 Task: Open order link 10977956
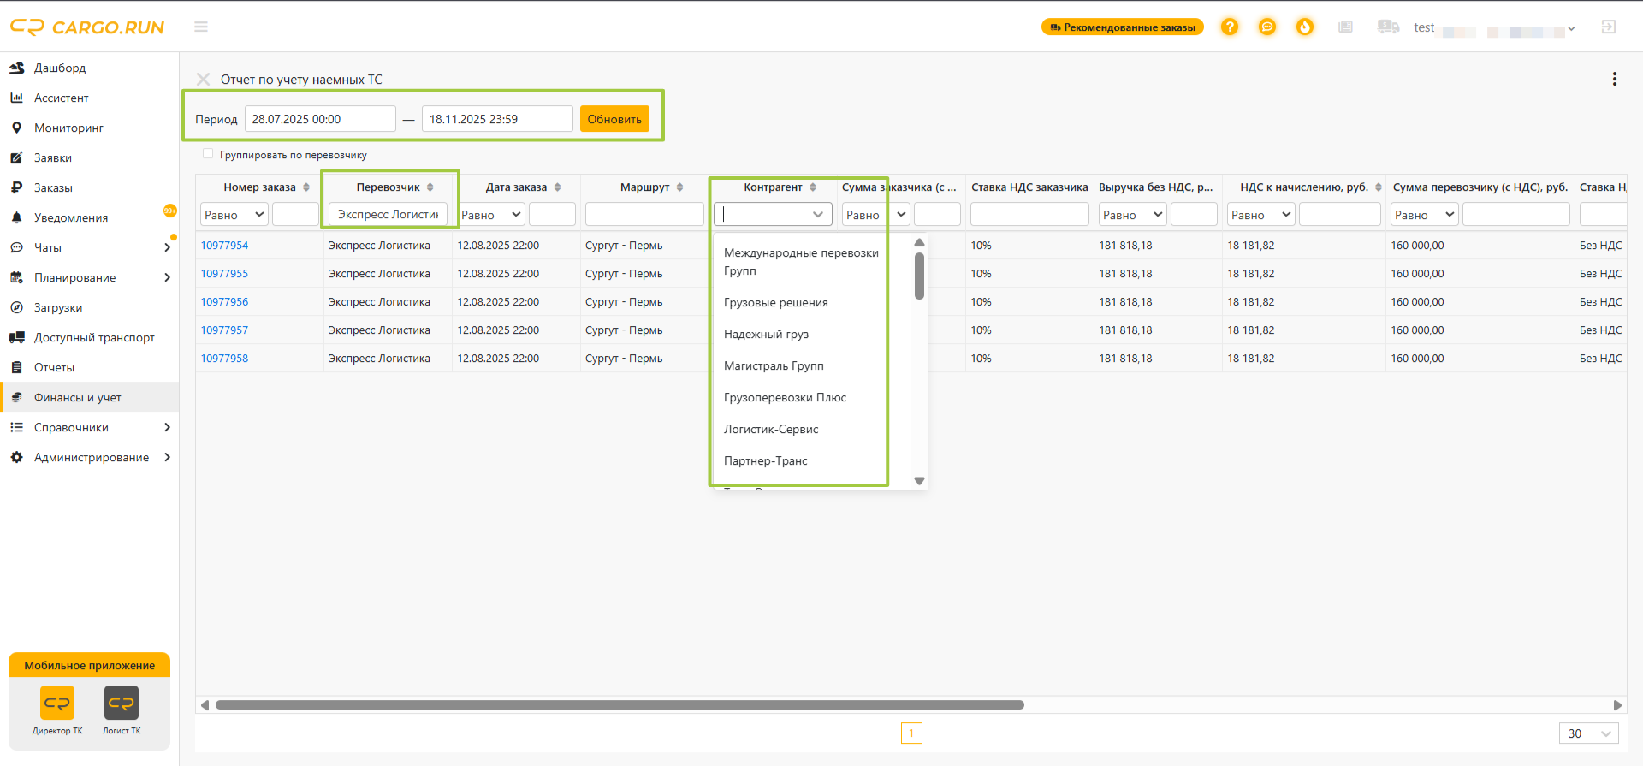224,302
